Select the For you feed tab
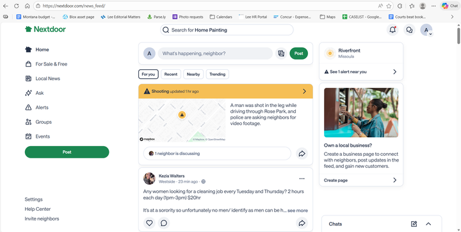The height and width of the screenshot is (232, 461). (148, 74)
